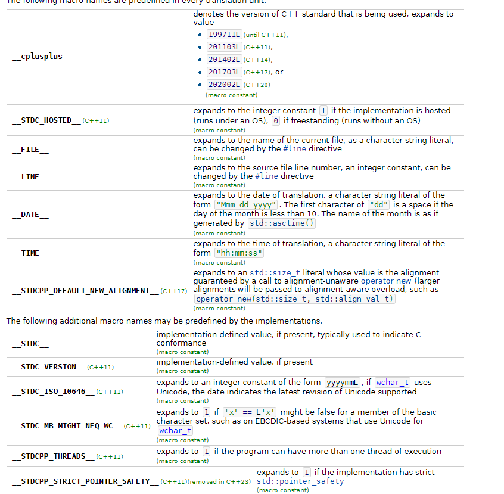Select the __STDC_ISO_10646__ macro name

54,392
